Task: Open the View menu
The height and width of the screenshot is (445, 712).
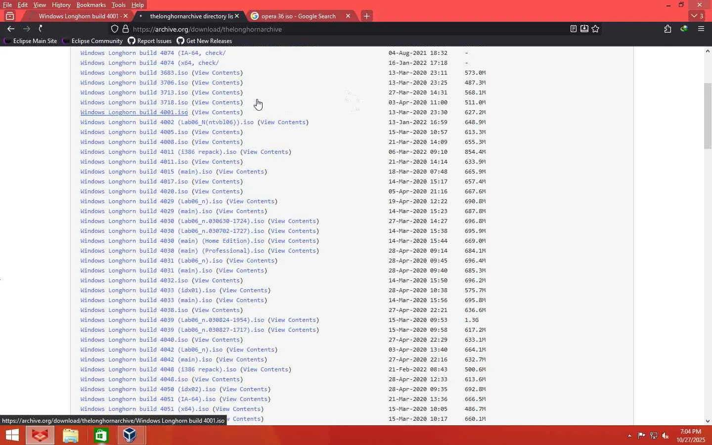Action: 40,5
